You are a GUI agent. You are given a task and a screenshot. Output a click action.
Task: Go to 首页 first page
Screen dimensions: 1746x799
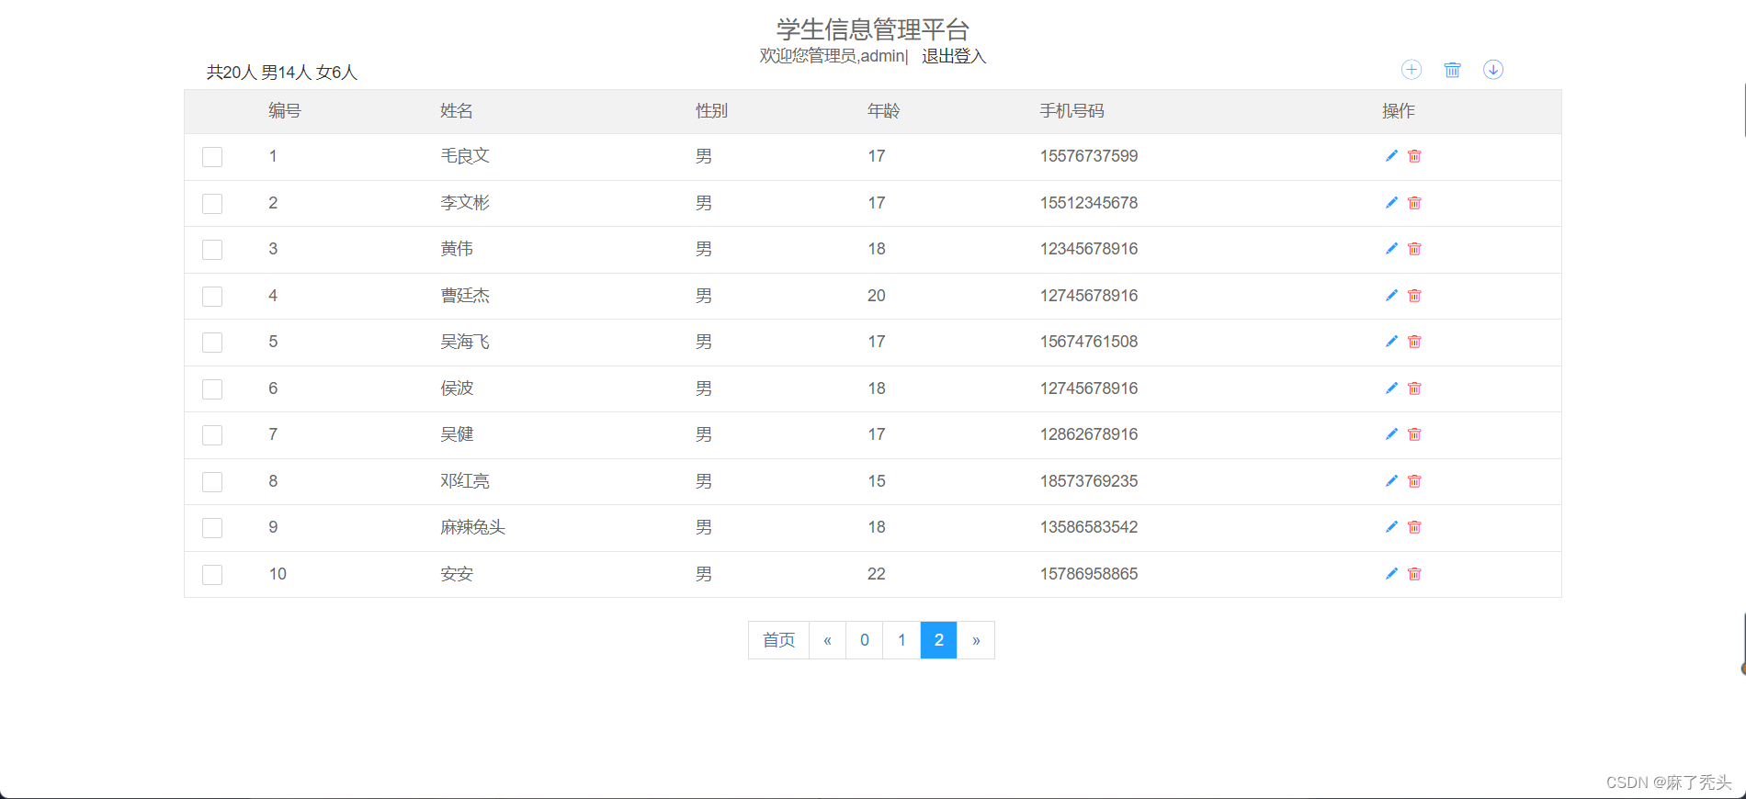[779, 640]
